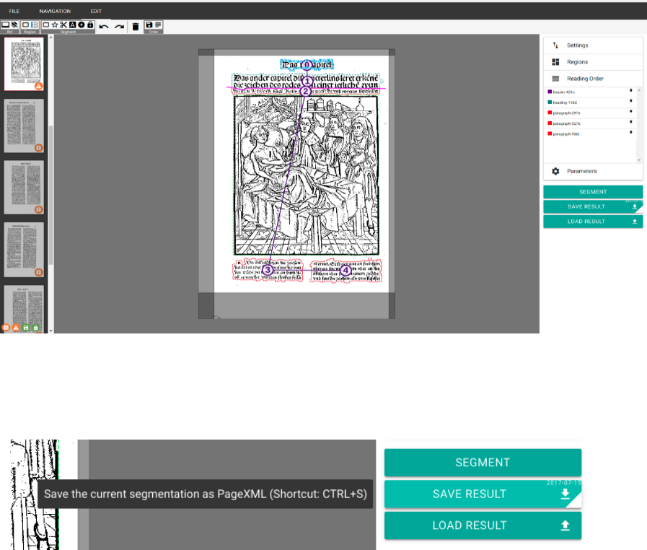
Task: Undo the last action
Action: tap(104, 27)
